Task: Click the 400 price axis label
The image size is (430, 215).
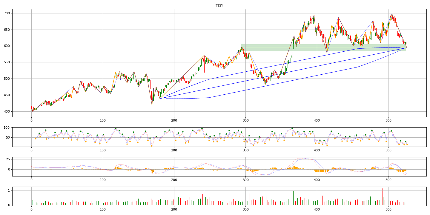Action: point(7,112)
